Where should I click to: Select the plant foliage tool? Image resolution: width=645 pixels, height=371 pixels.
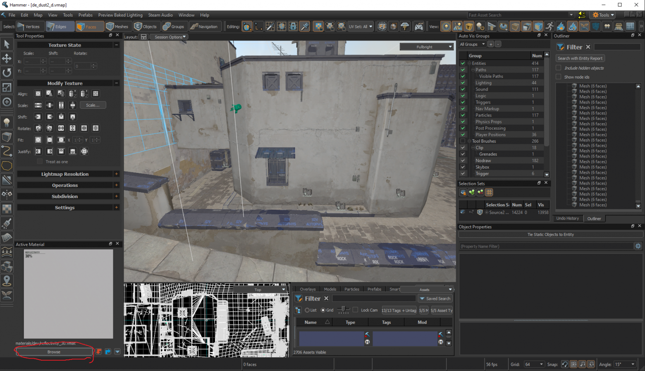7,295
